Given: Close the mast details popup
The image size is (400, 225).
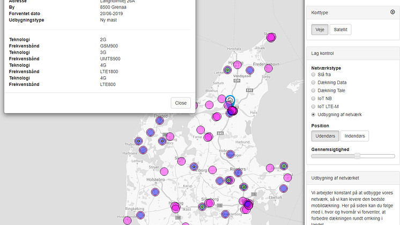Looking at the screenshot, I should click(181, 103).
